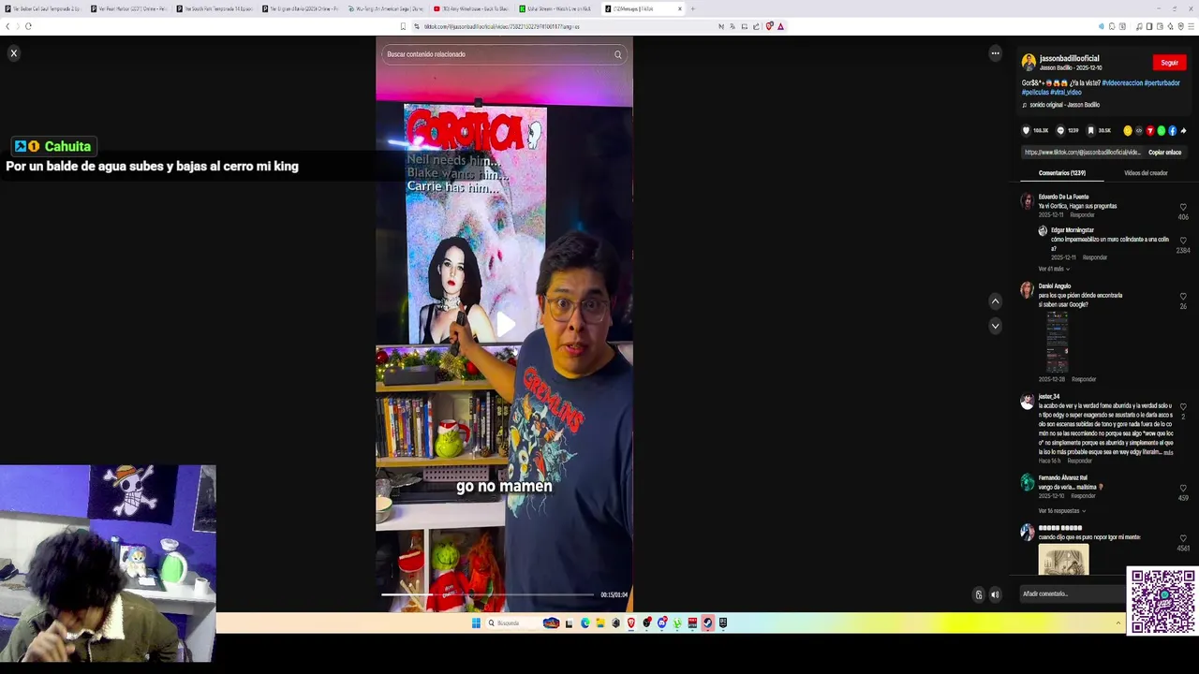Open Windows Start menu on taskbar

pyautogui.click(x=476, y=623)
